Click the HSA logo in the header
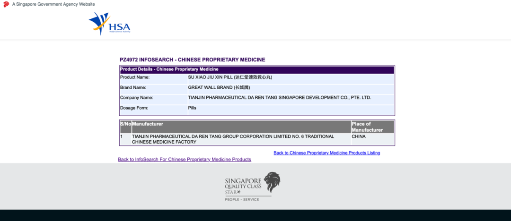The width and height of the screenshot is (511, 221). click(109, 25)
